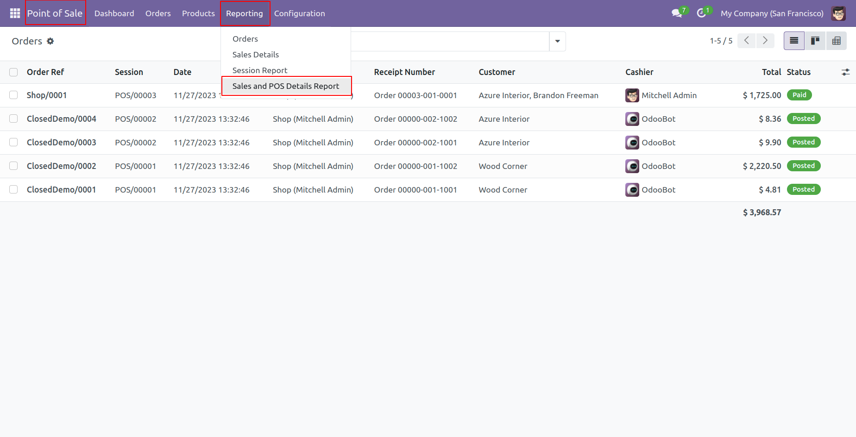Screen dimensions: 856x437
Task: Click customer Azure Interior, Brandon Freeman
Action: pyautogui.click(x=539, y=95)
